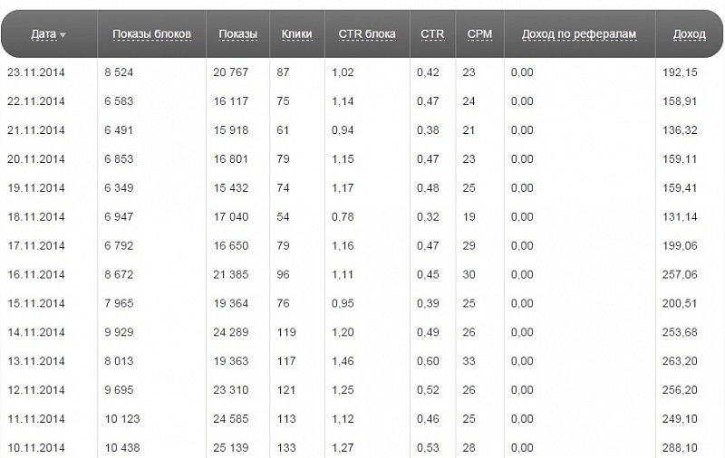
Task: Click impressions value 24 289
Action: coord(231,332)
